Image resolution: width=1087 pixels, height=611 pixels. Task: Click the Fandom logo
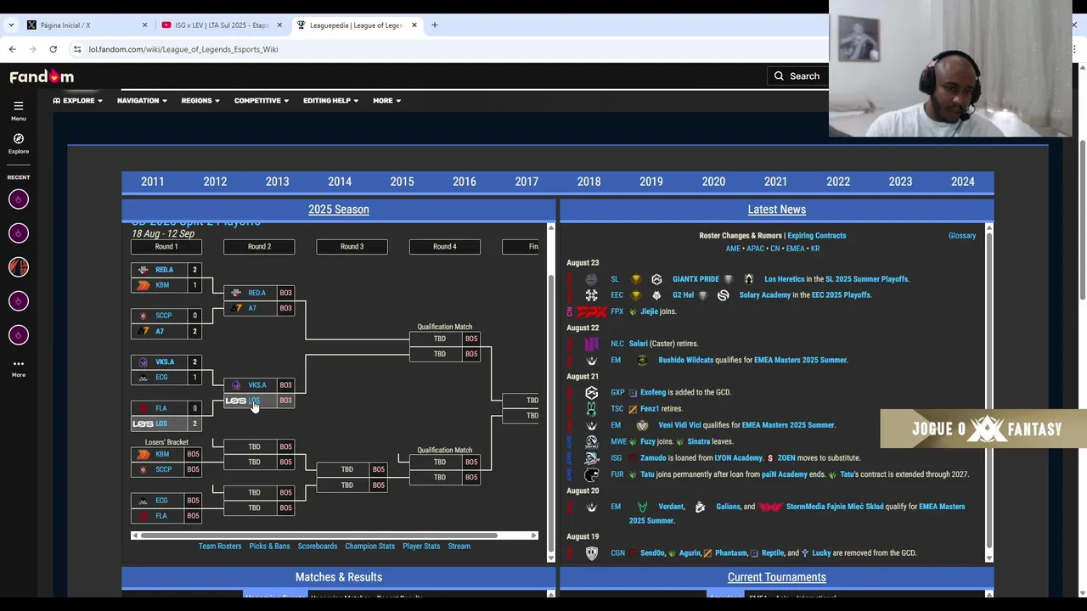pyautogui.click(x=42, y=76)
